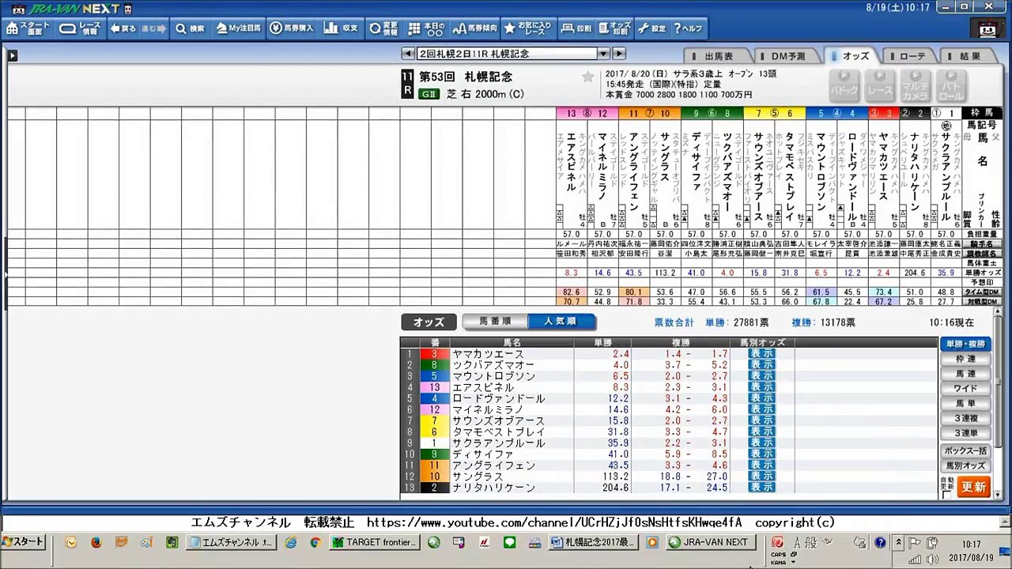Select 3連複 odds type
This screenshot has width=1012, height=569.
pyautogui.click(x=965, y=419)
